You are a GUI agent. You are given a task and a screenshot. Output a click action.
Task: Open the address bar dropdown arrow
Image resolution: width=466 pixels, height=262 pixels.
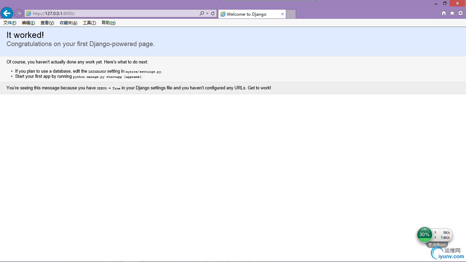207,14
